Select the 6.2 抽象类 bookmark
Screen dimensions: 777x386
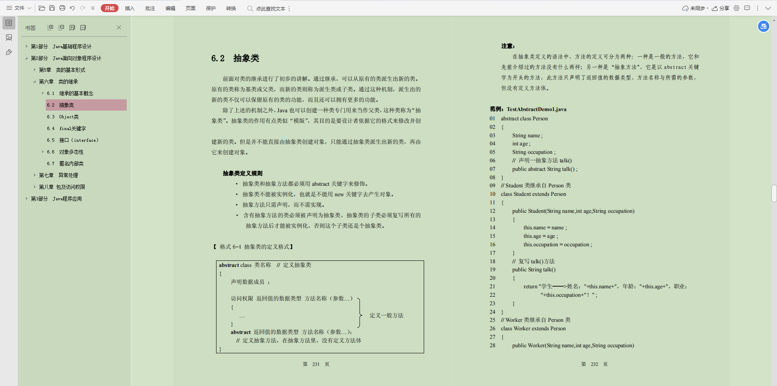point(86,105)
